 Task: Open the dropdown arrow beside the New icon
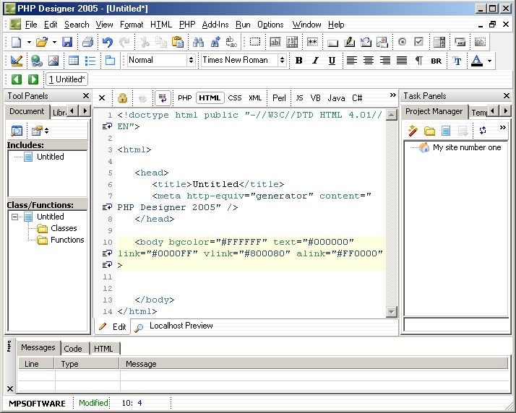pyautogui.click(x=29, y=42)
